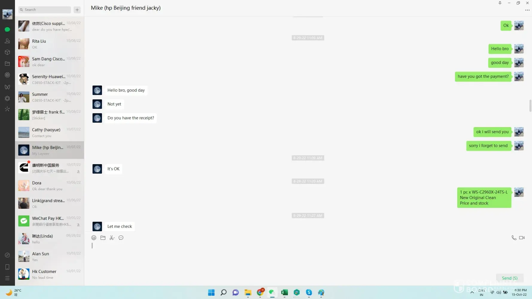
Task: Start a video call with Mike
Action: pos(522,238)
